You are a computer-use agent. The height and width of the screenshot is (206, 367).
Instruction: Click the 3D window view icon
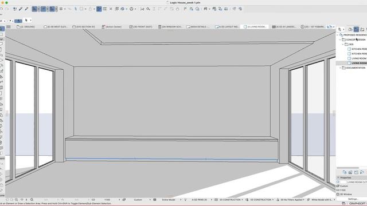[x=122, y=9]
